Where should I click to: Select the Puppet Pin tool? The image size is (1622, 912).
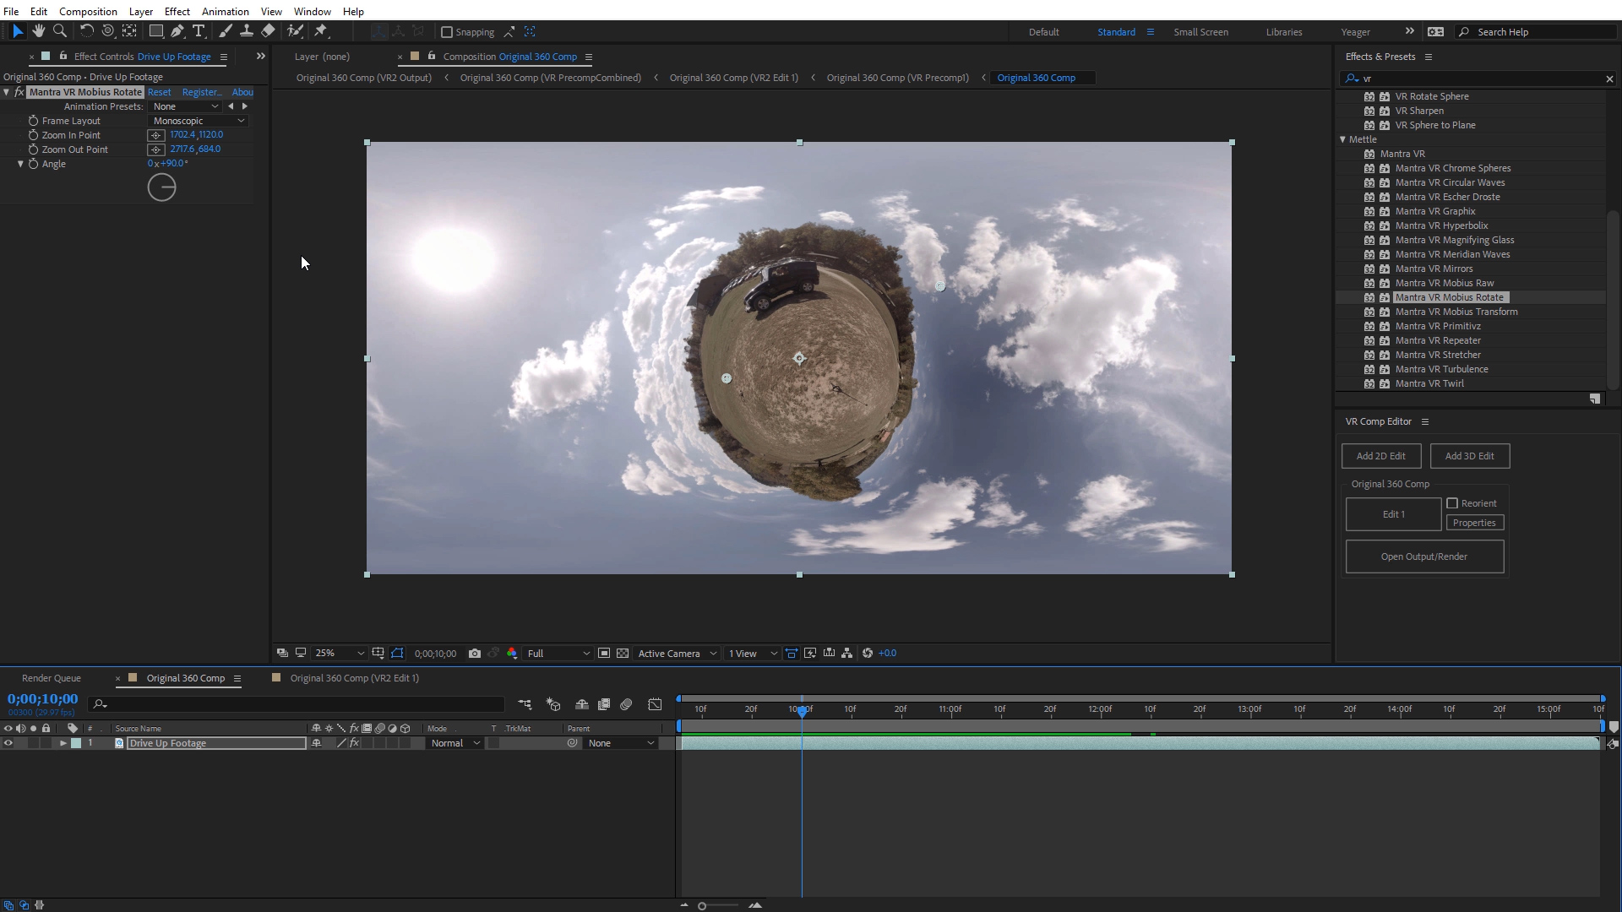click(321, 31)
